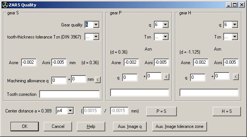
Task: Click the gear H allowance arrow button
Action: (x=236, y=77)
